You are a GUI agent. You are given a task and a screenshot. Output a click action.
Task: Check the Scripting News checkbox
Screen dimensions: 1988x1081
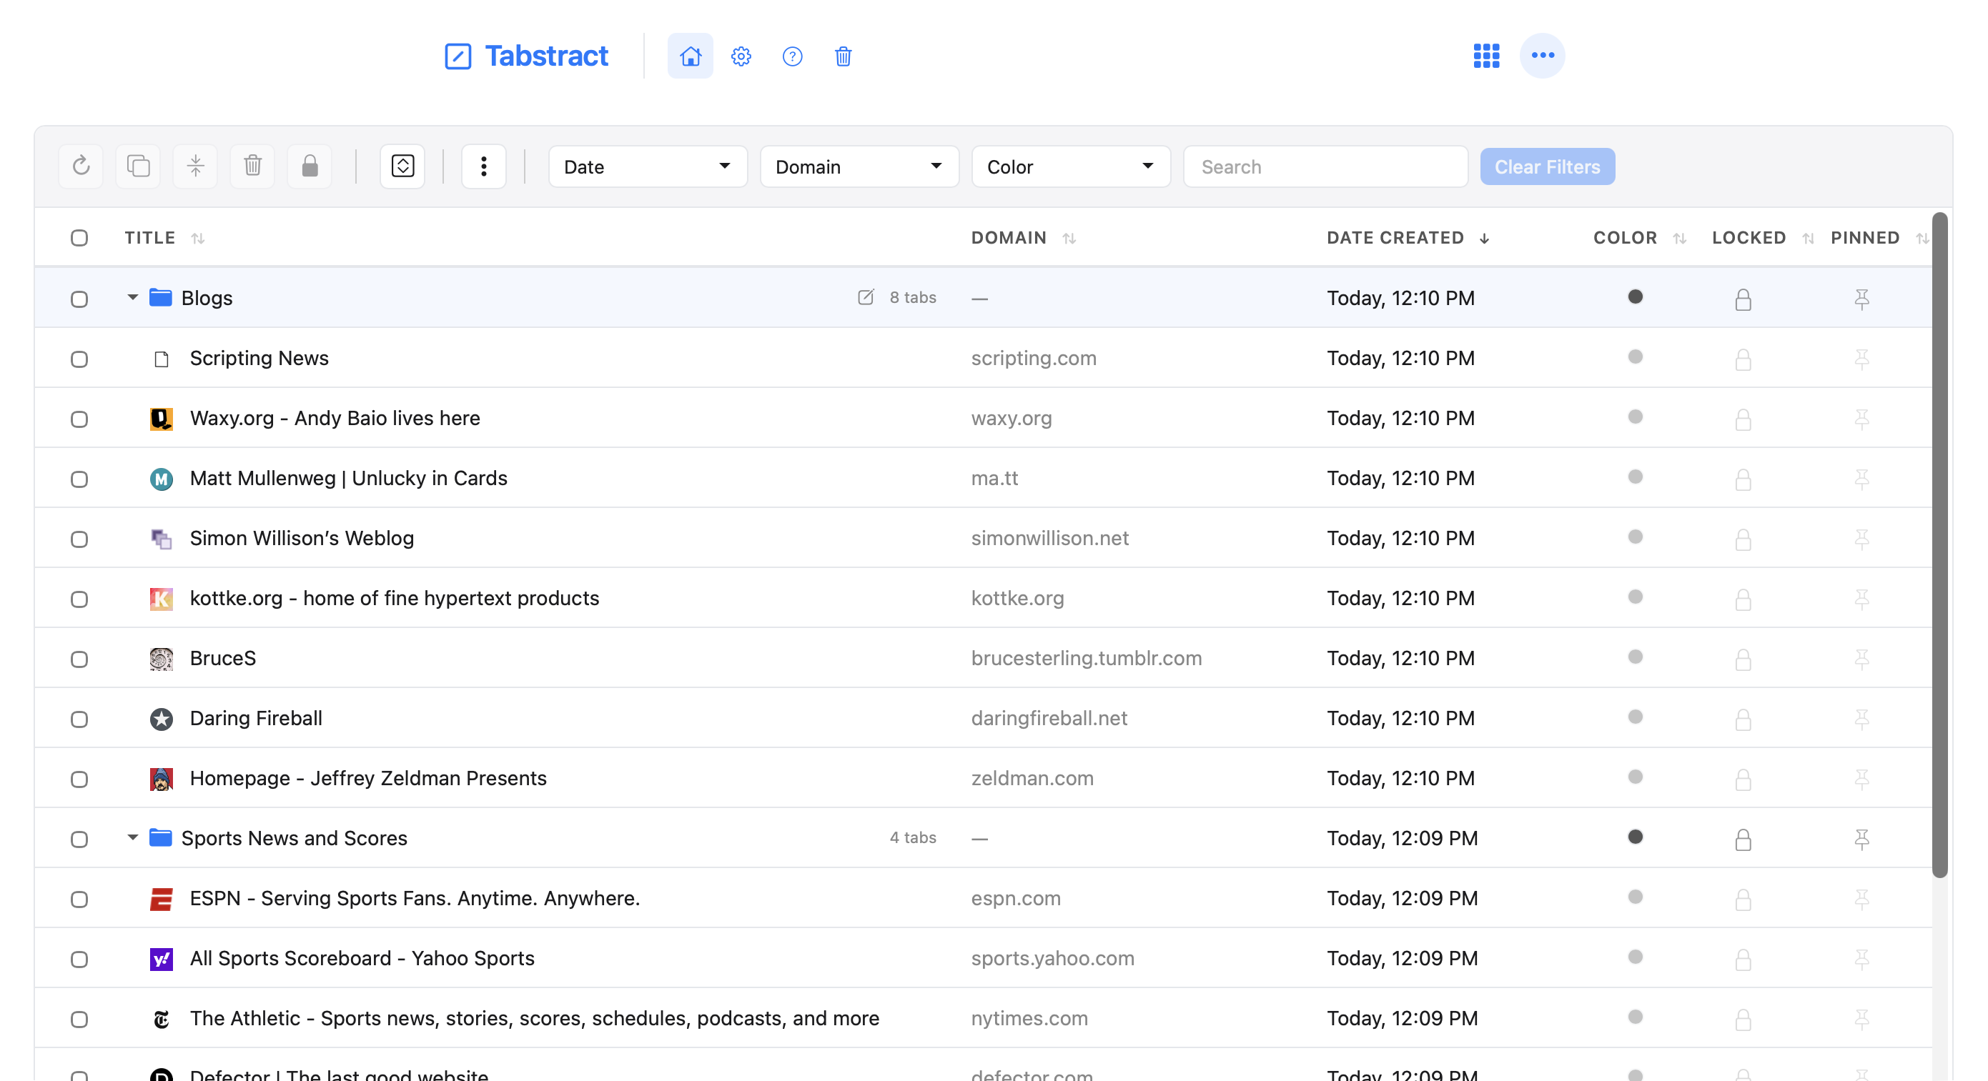79,359
